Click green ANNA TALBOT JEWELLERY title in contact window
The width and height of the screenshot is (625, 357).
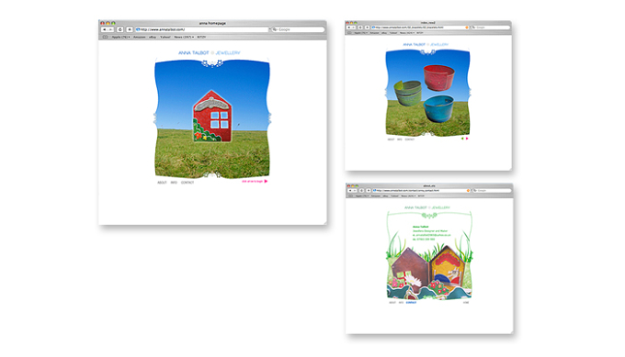tap(427, 207)
